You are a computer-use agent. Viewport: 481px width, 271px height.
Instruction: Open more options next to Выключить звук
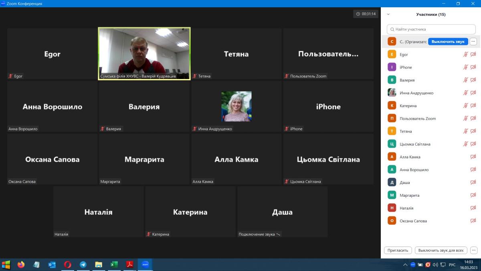point(473,41)
